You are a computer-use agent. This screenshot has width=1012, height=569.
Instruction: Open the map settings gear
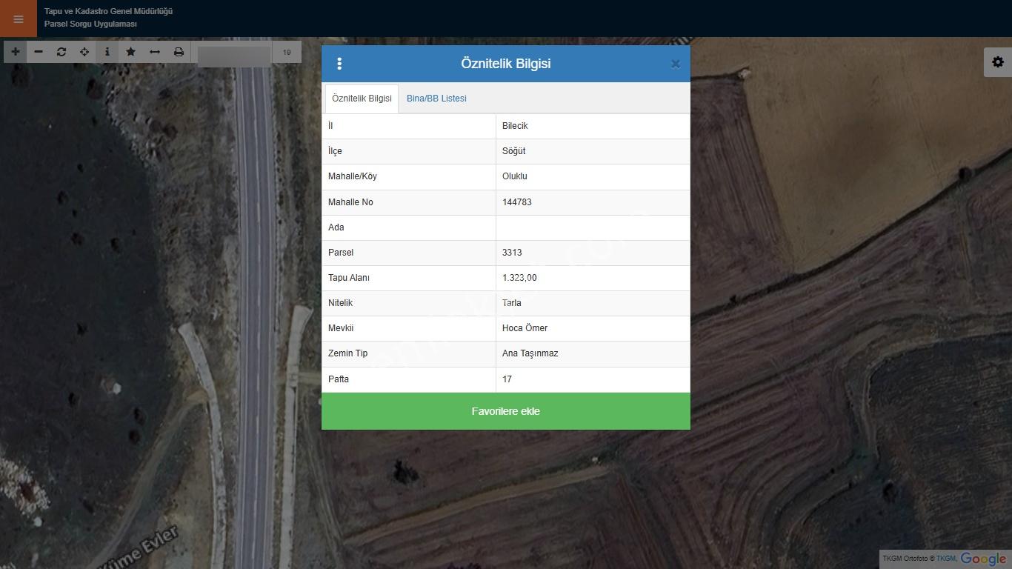pyautogui.click(x=998, y=62)
